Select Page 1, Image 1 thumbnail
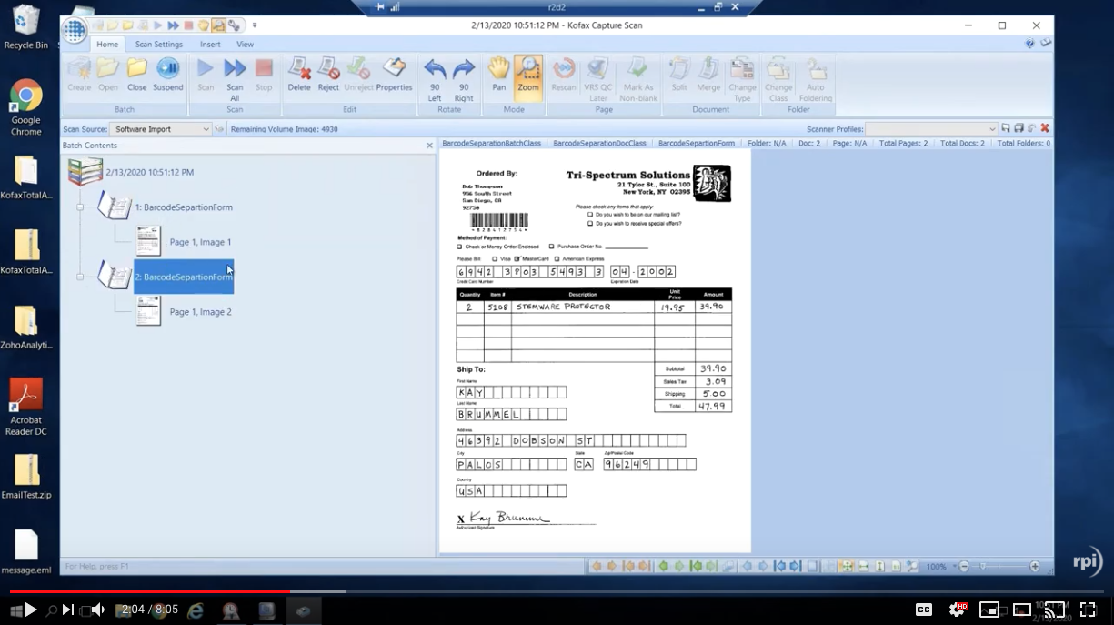The width and height of the screenshot is (1114, 625). 148,241
